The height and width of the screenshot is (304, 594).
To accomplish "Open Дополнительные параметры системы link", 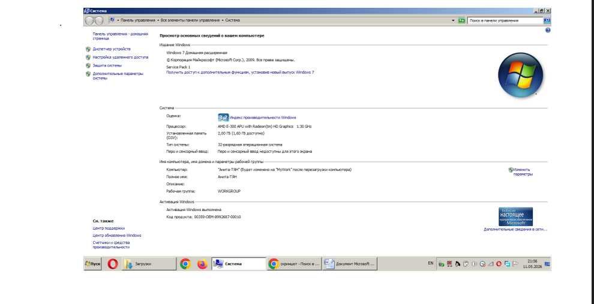I will pyautogui.click(x=118, y=76).
